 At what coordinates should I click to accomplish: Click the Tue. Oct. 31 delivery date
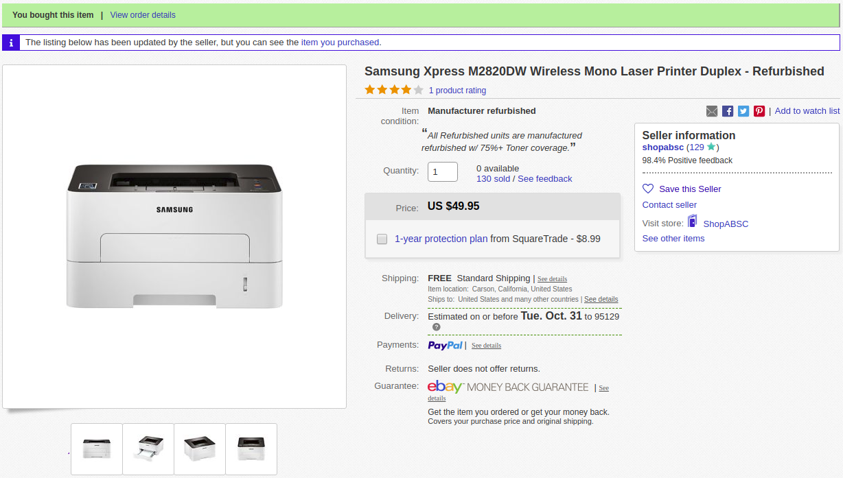click(551, 316)
